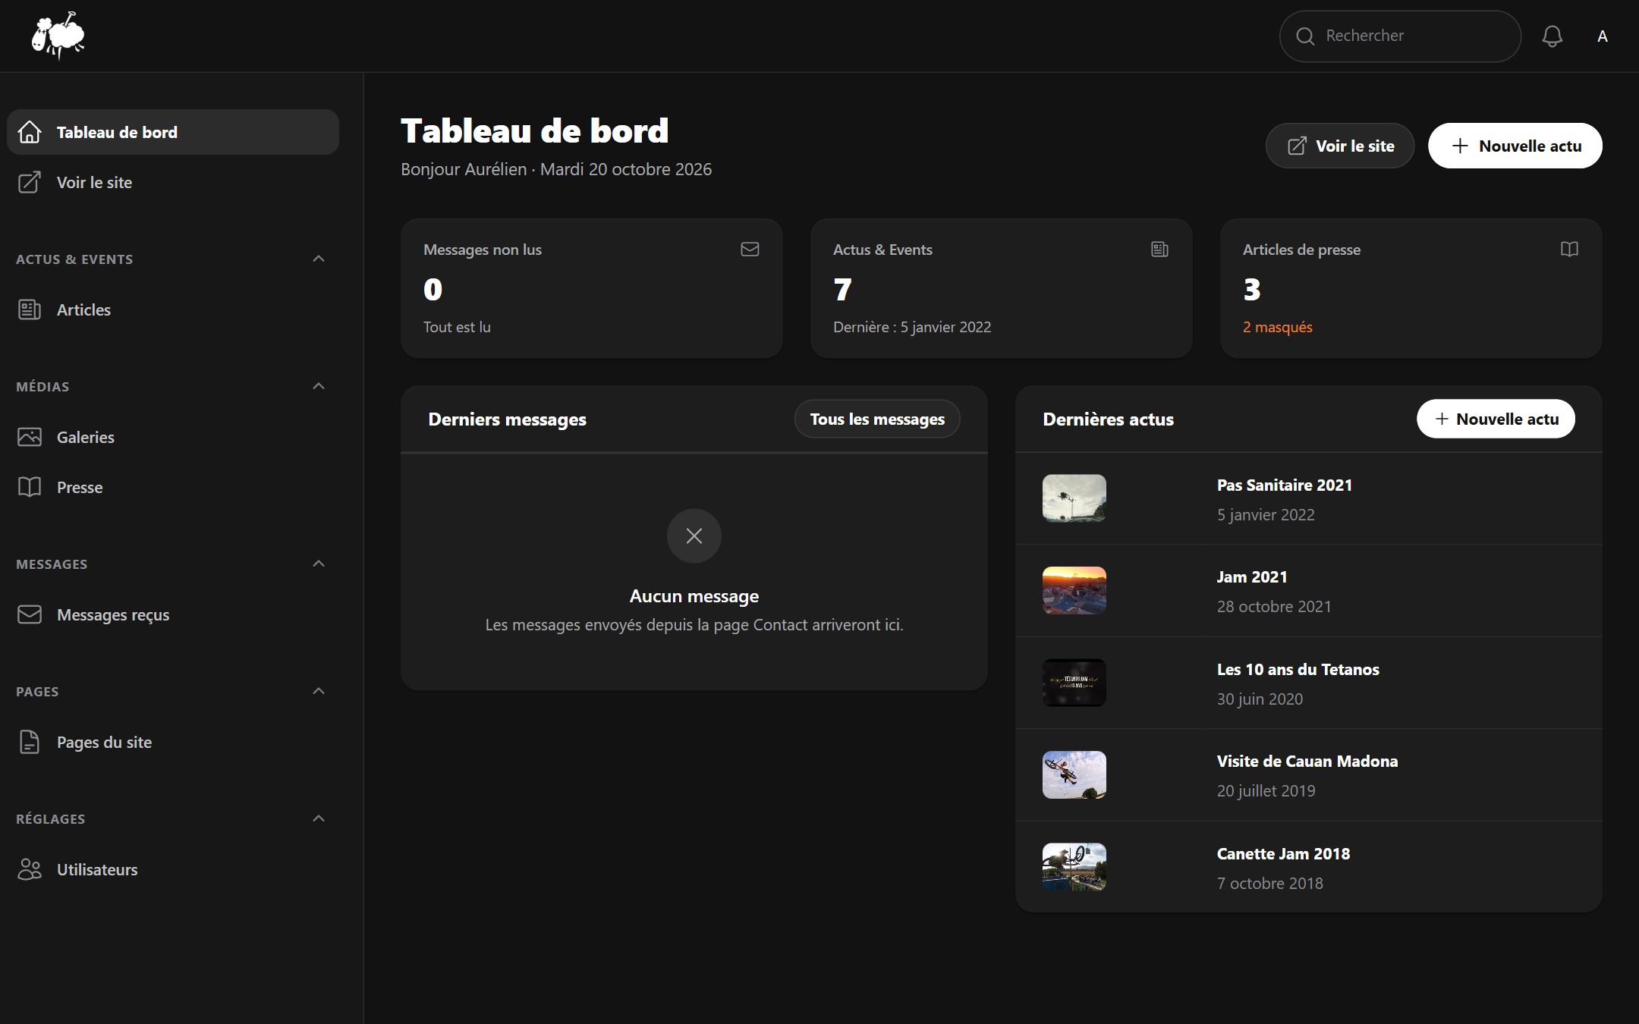This screenshot has height=1024, width=1639.
Task: Go to Galeries in the sidebar
Action: click(173, 437)
